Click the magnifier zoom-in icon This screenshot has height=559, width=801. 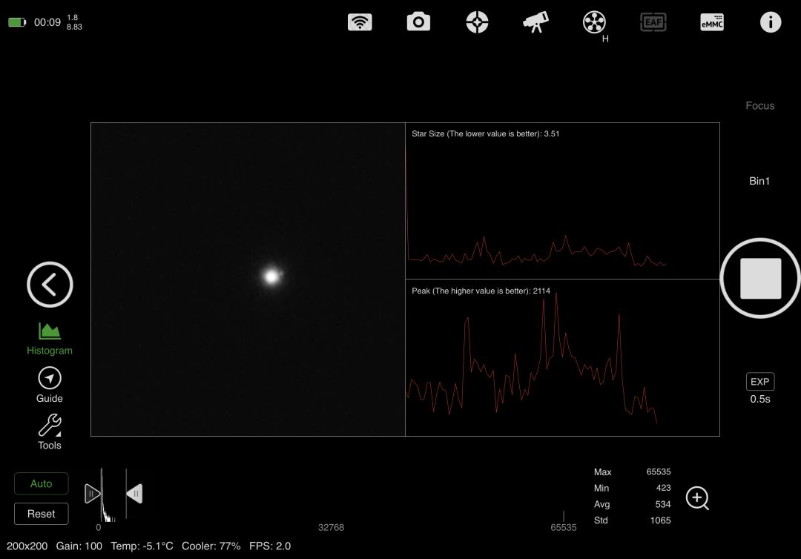697,498
